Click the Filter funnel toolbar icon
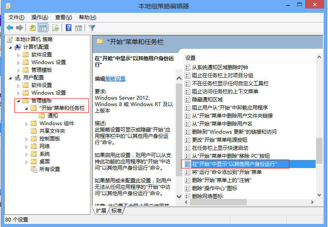Screen dimensions: 328x227 pyautogui.click(x=92, y=28)
